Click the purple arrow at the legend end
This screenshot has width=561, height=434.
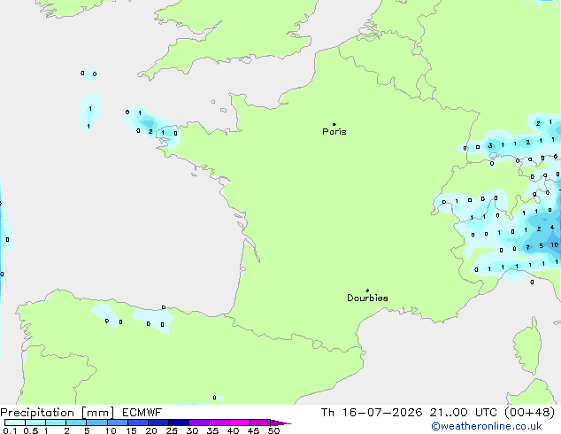click(x=280, y=422)
